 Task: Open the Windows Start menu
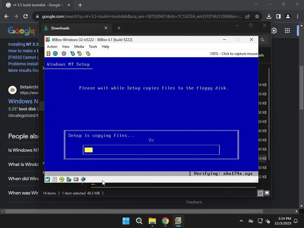(126, 221)
